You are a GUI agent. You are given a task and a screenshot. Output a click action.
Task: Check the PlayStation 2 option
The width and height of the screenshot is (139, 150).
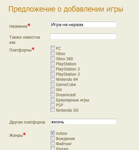tap(52, 69)
